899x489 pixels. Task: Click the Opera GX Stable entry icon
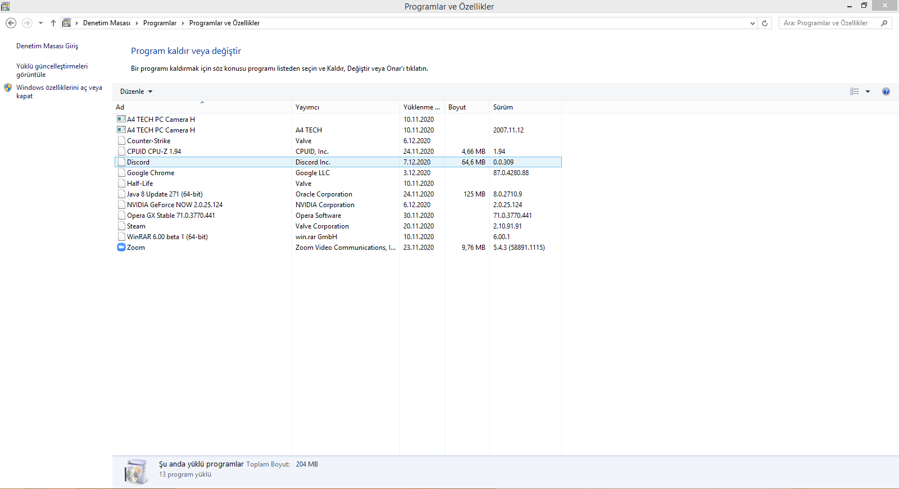pyautogui.click(x=121, y=216)
